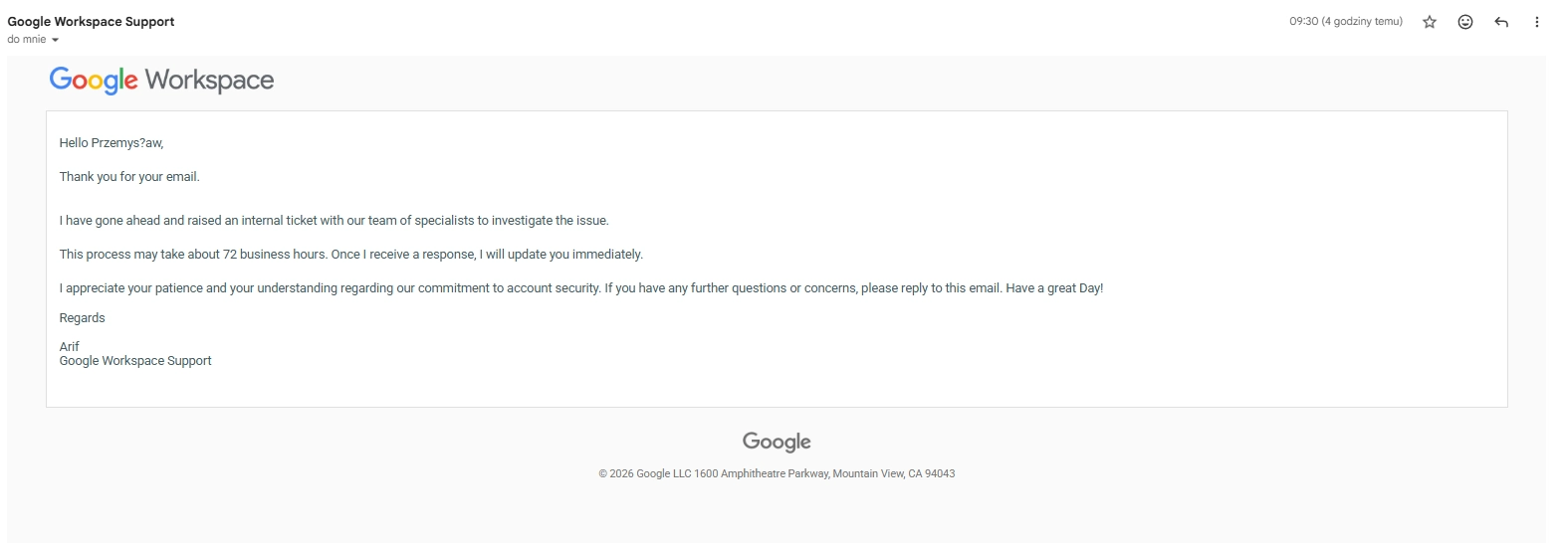The height and width of the screenshot is (543, 1564).
Task: Click the timestamp 09:30 (4 godziny temu)
Action: (1346, 21)
